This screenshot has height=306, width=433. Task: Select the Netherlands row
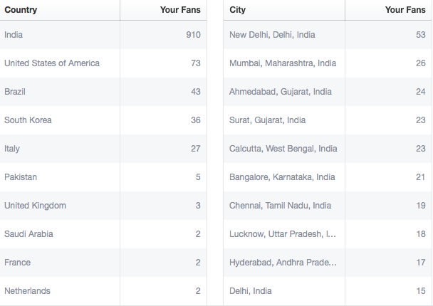point(103,290)
